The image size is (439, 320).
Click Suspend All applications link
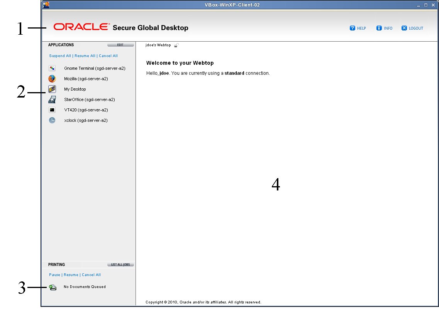coord(60,56)
